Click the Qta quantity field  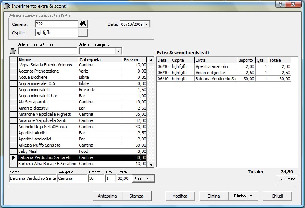(110, 178)
